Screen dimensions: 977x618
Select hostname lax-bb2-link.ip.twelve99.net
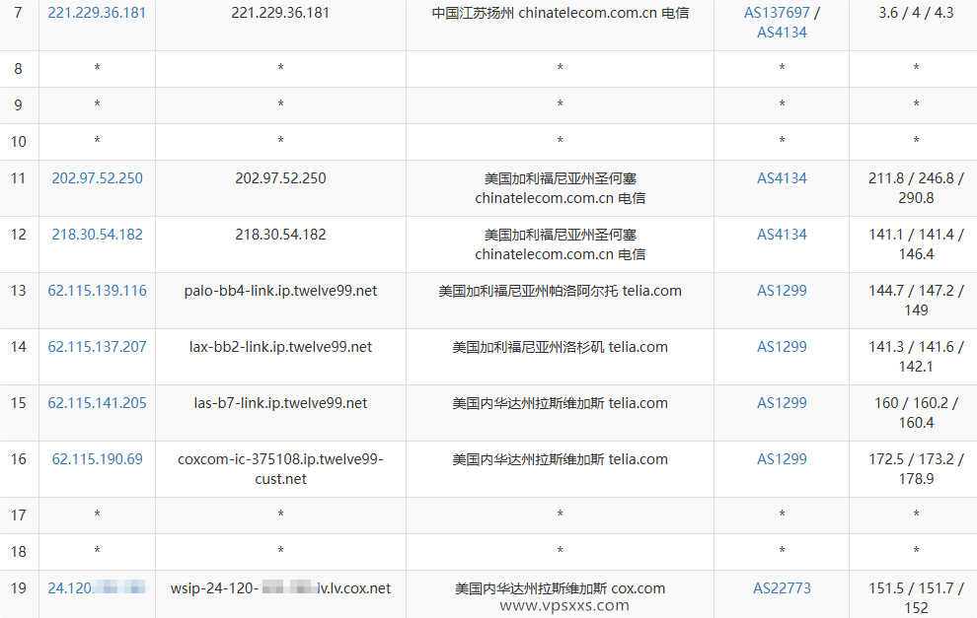point(280,347)
